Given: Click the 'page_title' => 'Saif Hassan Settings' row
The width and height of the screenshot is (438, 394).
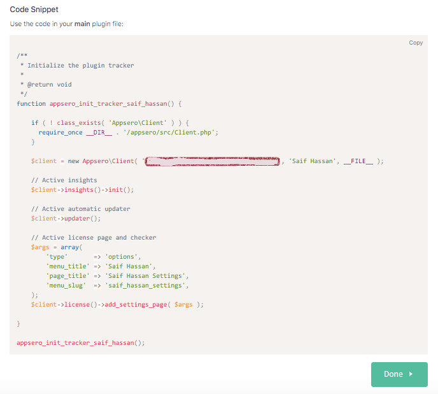Looking at the screenshot, I should 117,276.
